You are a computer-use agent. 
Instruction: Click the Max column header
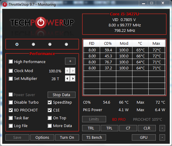pyautogui.click(x=156, y=43)
